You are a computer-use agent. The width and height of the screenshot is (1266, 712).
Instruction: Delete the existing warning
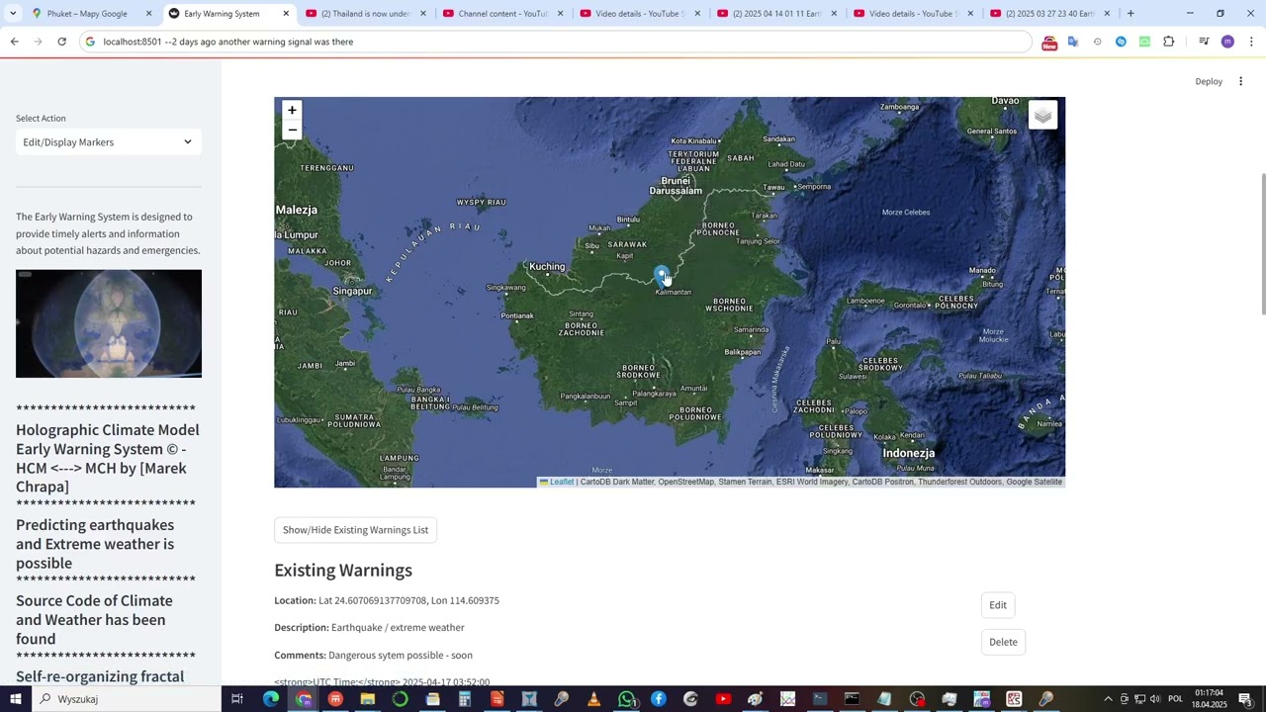coord(1003,642)
